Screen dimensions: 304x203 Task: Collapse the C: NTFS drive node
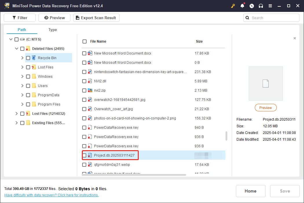click(11, 39)
